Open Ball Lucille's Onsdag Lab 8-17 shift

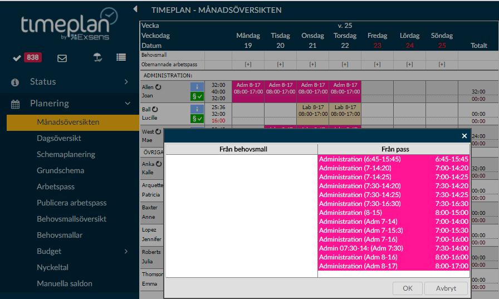pos(313,114)
